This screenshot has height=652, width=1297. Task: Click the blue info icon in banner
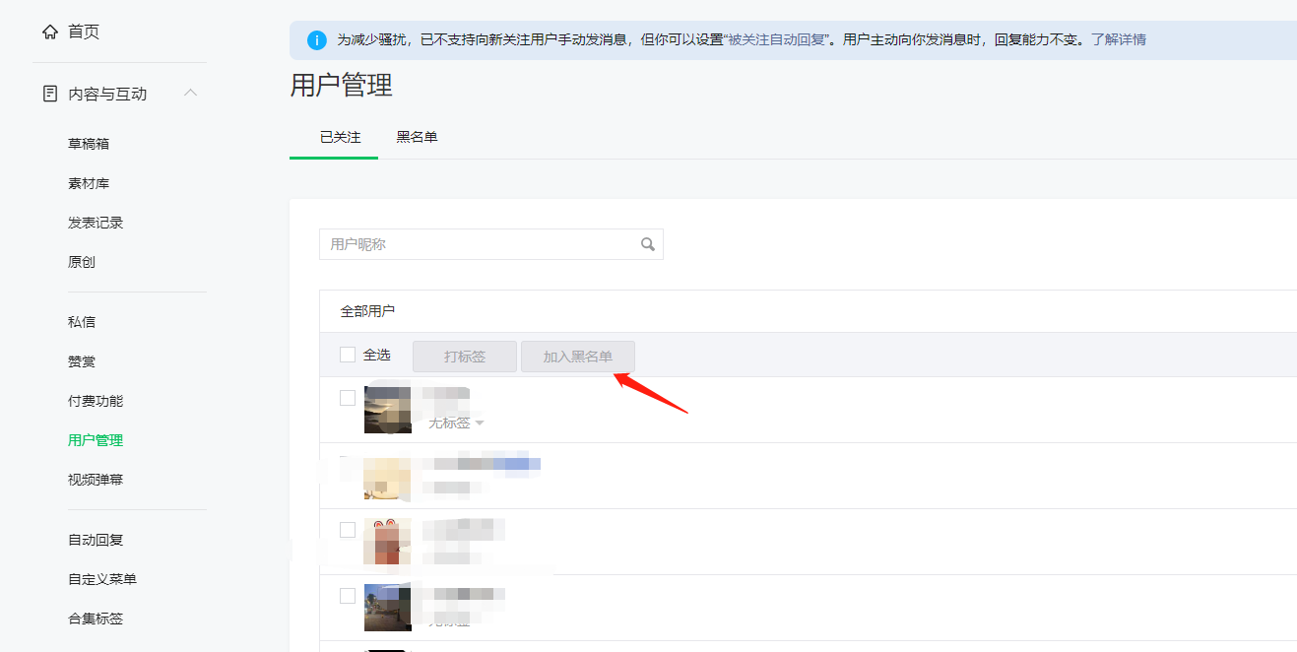[317, 40]
